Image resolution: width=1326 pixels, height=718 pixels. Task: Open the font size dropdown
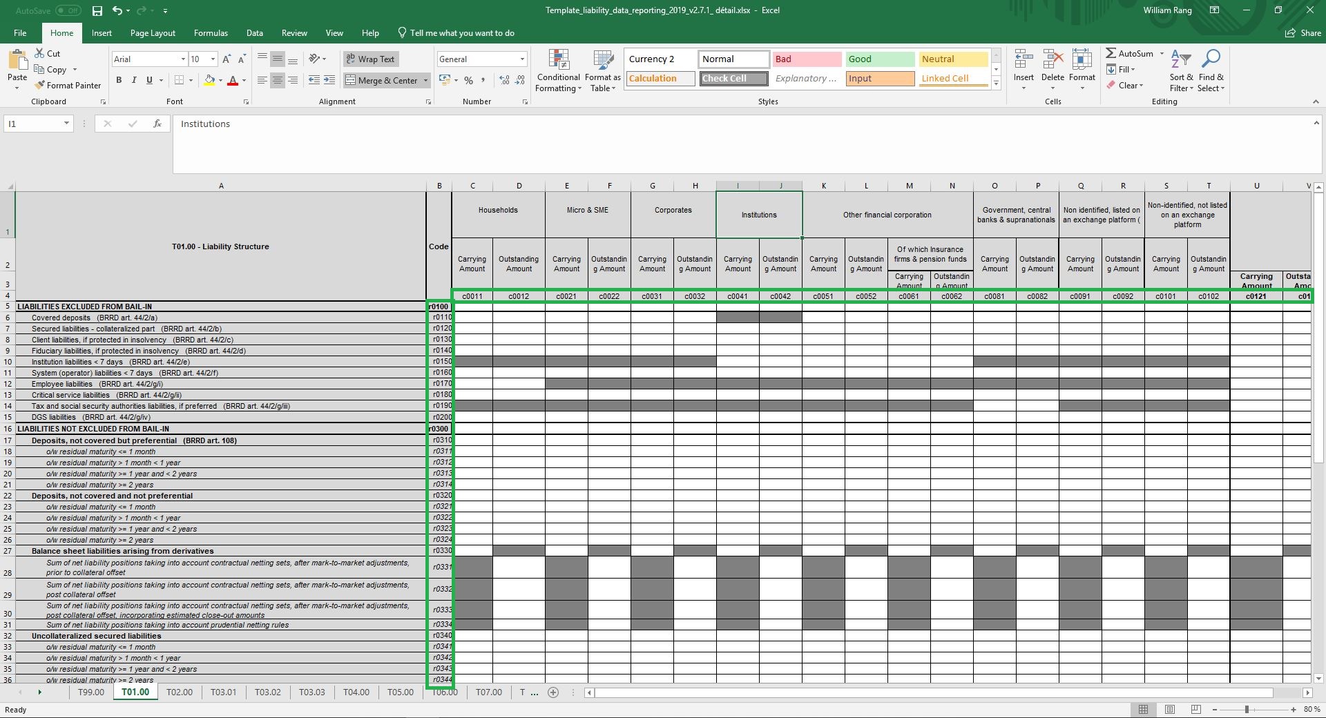[x=211, y=59]
